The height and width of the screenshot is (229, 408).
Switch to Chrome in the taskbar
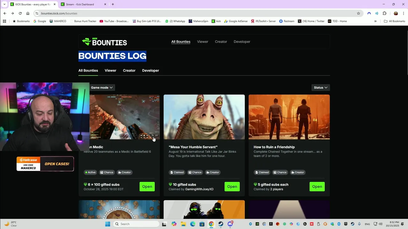coord(211,224)
